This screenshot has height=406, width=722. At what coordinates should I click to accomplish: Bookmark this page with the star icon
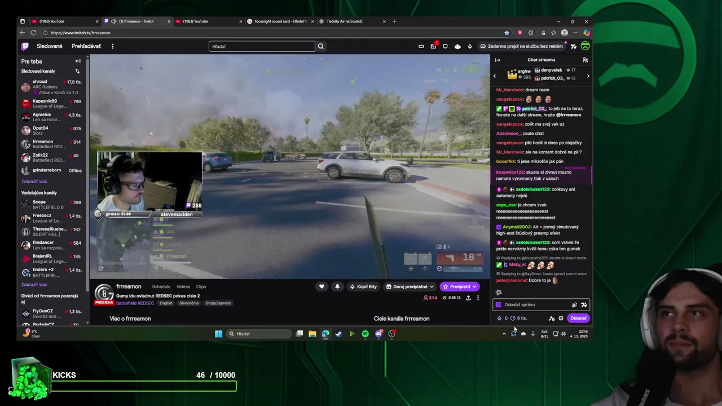(x=507, y=33)
